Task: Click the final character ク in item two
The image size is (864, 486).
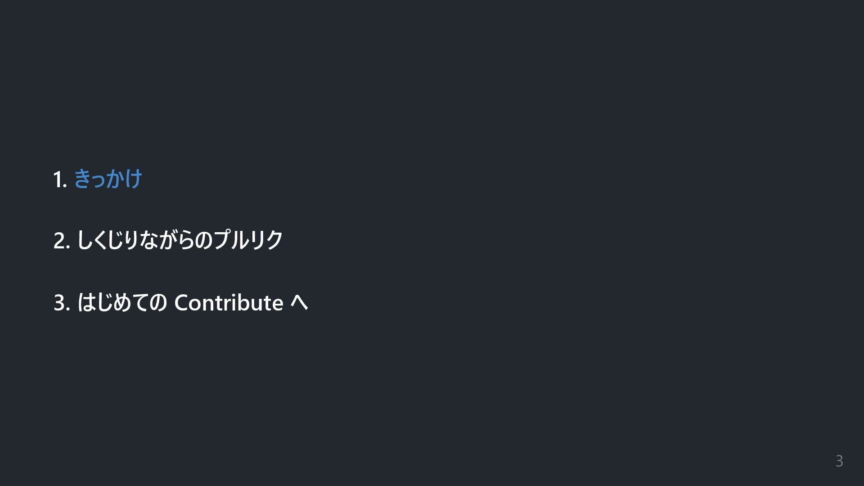Action: tap(273, 240)
